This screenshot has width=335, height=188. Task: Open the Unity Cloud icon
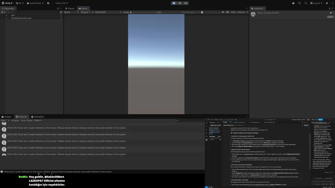(x=293, y=3)
